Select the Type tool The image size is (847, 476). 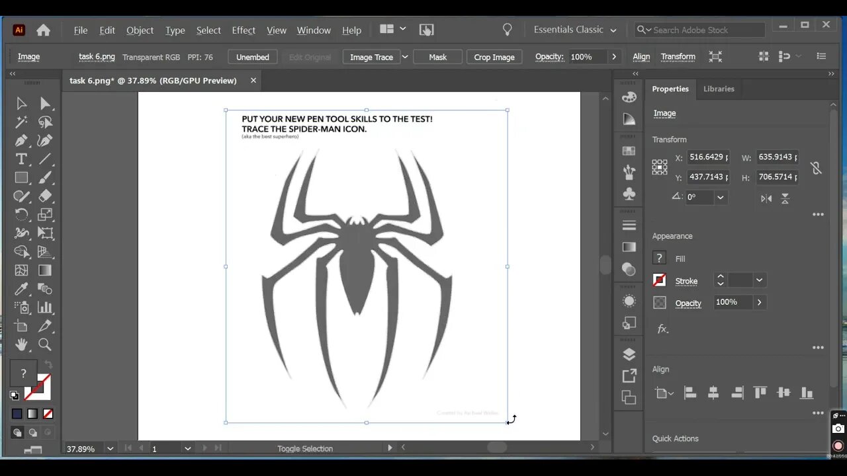21,159
